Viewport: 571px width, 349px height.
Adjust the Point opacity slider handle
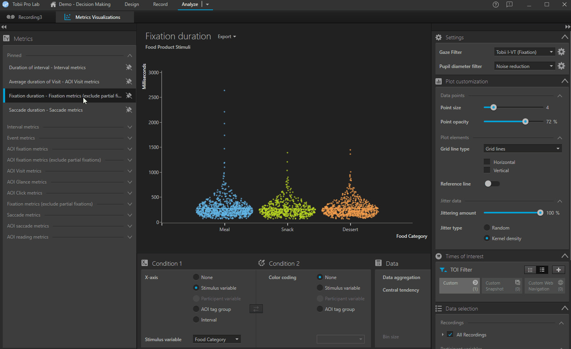coord(525,121)
